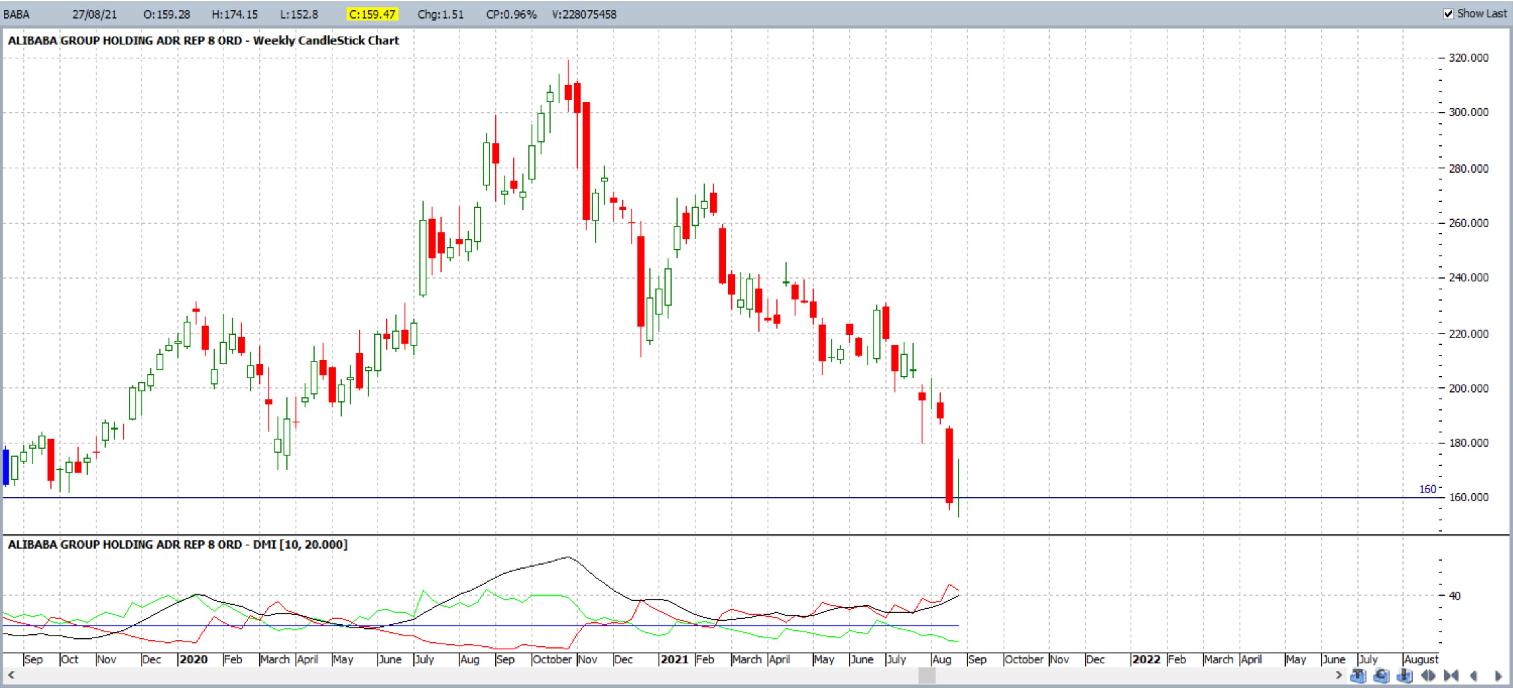Click the 260.000 price axis label
Image resolution: width=1513 pixels, height=688 pixels.
point(1468,223)
